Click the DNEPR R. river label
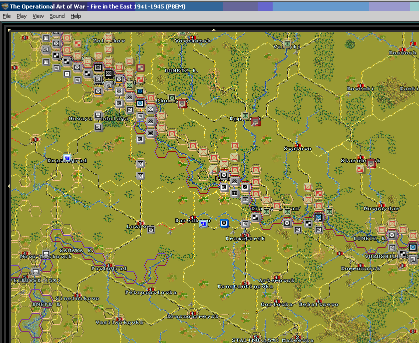 point(46,304)
